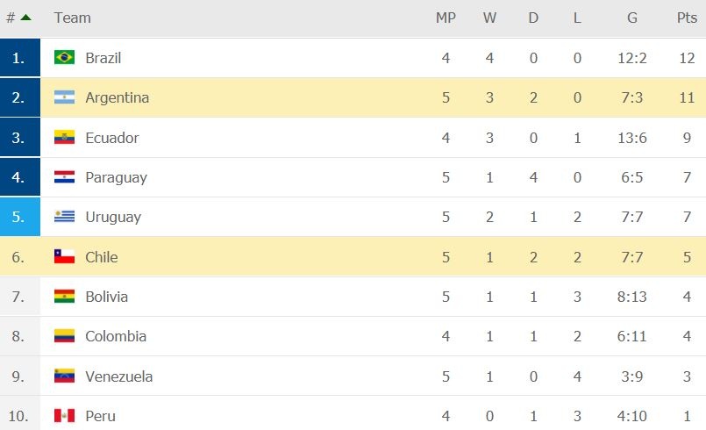Click the Team column header
This screenshot has width=706, height=430.
pyautogui.click(x=72, y=18)
